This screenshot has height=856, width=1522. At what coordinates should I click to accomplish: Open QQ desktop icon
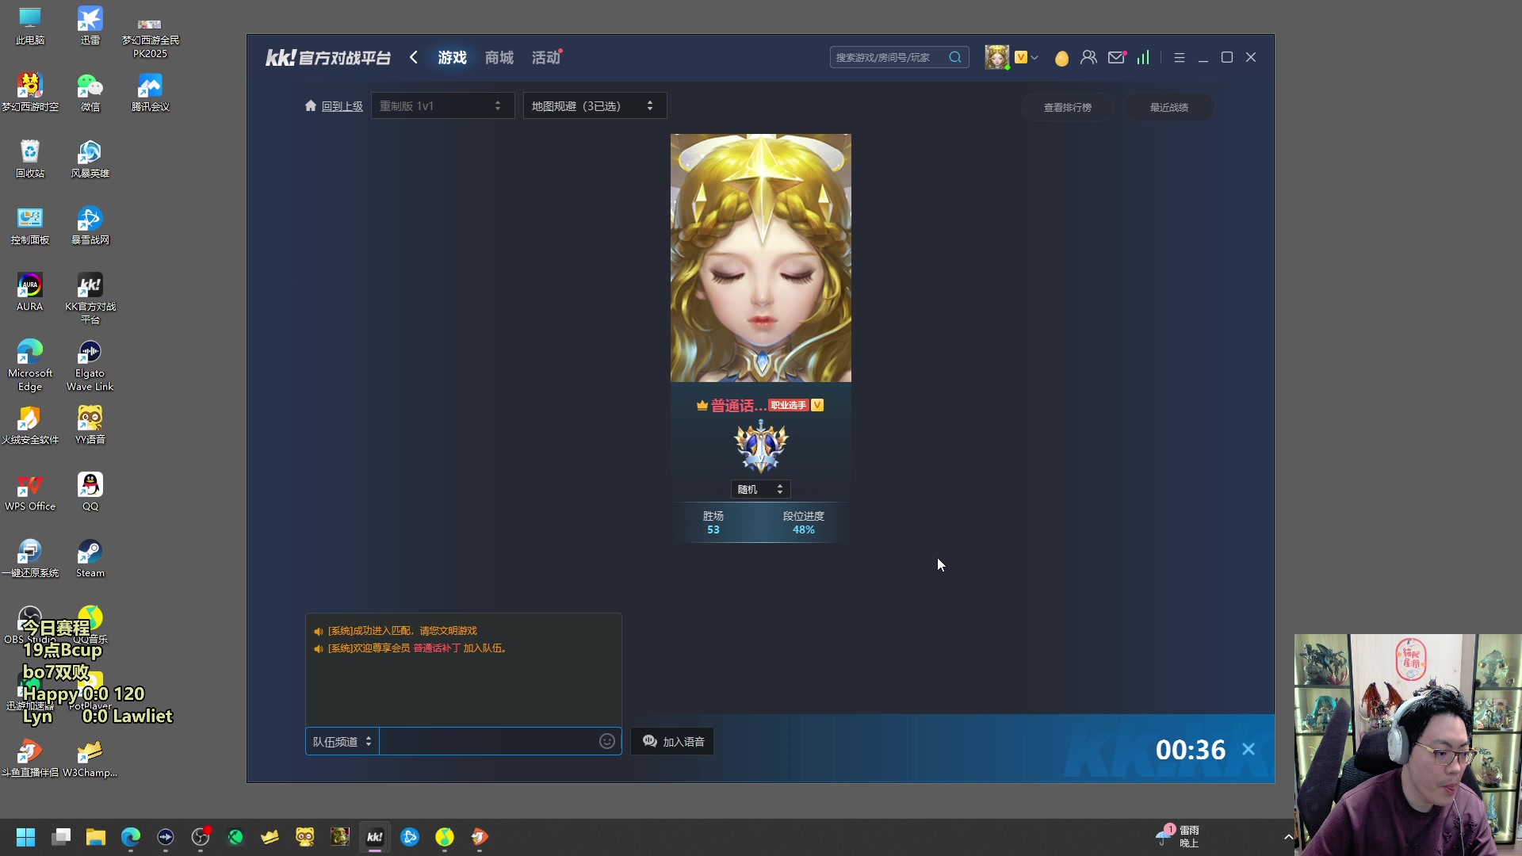click(90, 492)
